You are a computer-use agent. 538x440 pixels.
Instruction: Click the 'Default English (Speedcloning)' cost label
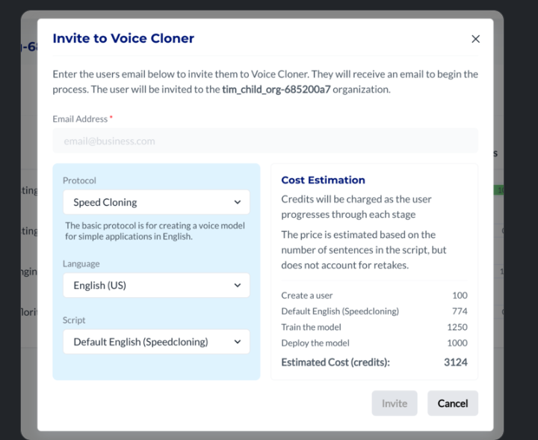340,311
